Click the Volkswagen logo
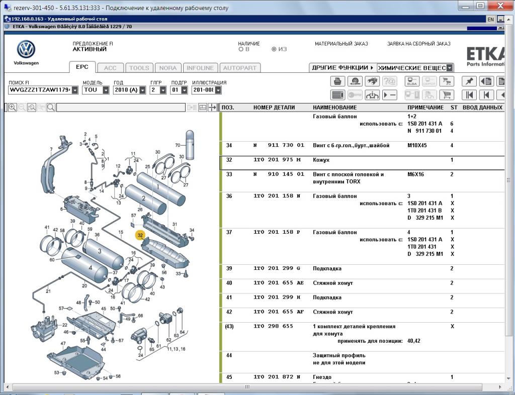Image resolution: width=515 pixels, height=395 pixels. coord(26,50)
